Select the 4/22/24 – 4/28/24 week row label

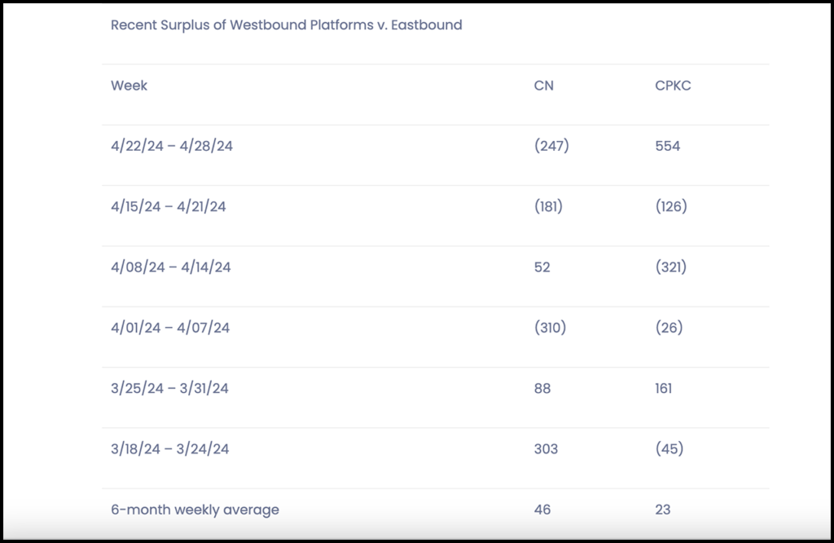172,147
